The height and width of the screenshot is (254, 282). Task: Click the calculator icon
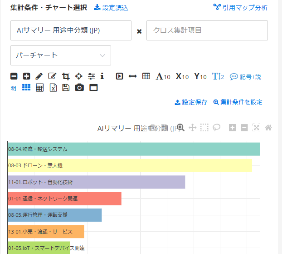40,88
